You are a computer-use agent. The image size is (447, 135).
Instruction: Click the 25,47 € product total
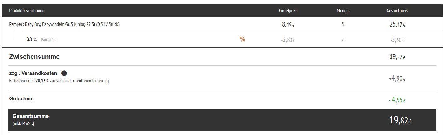pos(397,25)
